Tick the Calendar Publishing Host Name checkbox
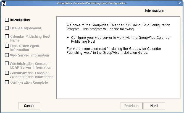This screenshot has width=184, height=113. (7, 36)
